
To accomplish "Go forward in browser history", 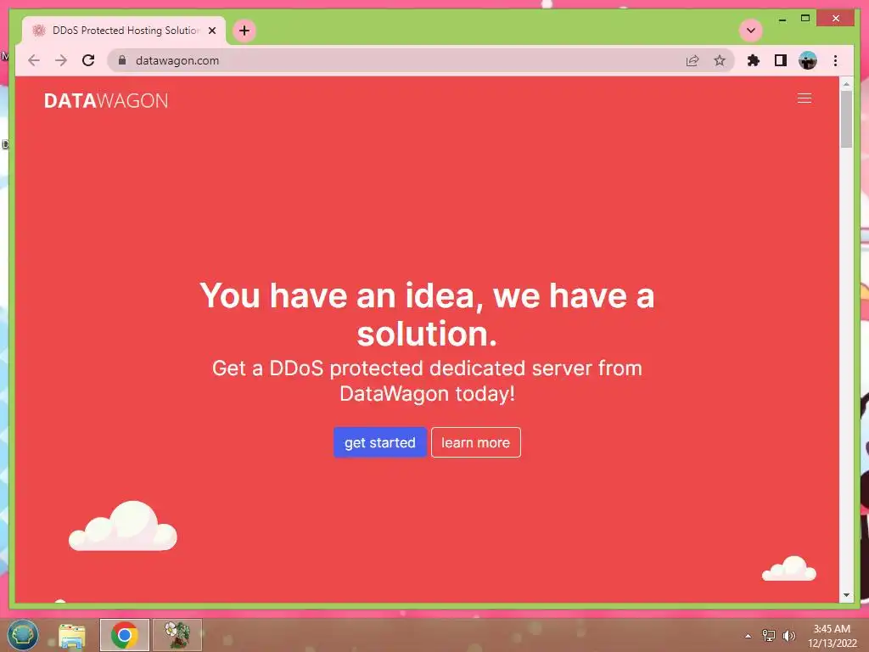I will 61,60.
